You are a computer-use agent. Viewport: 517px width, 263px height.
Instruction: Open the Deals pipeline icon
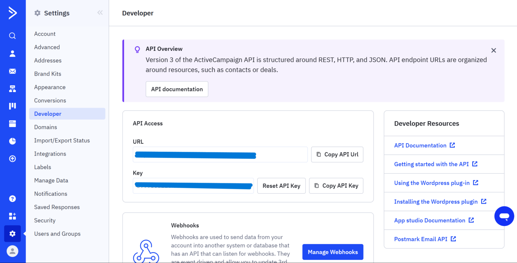coord(12,106)
